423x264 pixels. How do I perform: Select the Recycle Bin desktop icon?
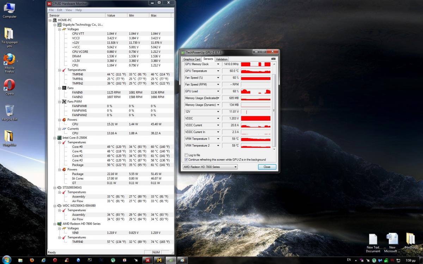click(10, 113)
